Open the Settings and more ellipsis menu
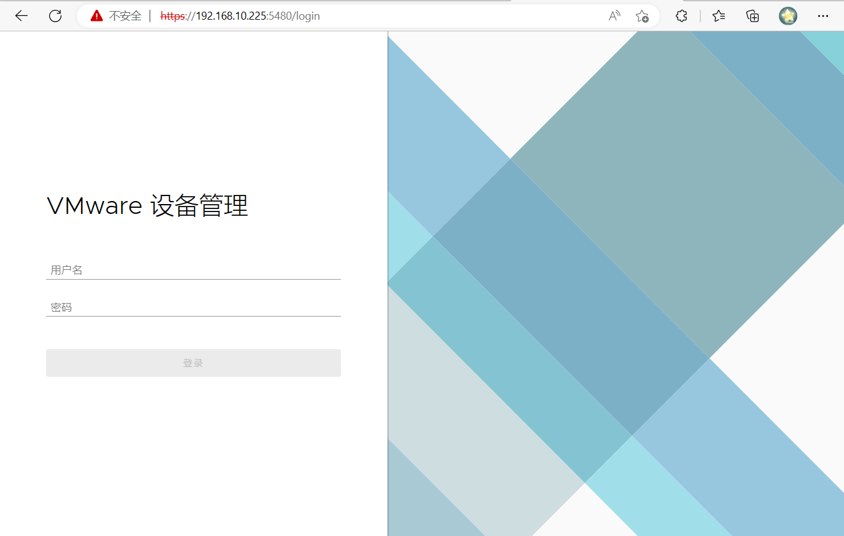844x536 pixels. (x=823, y=16)
